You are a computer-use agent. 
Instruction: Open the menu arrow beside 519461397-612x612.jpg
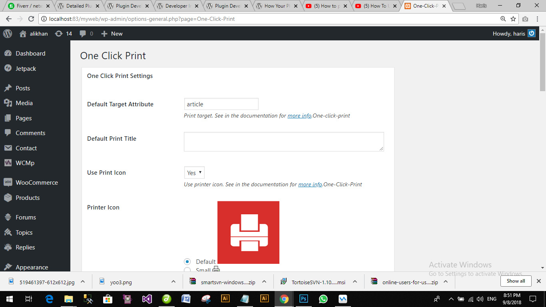pos(83,282)
